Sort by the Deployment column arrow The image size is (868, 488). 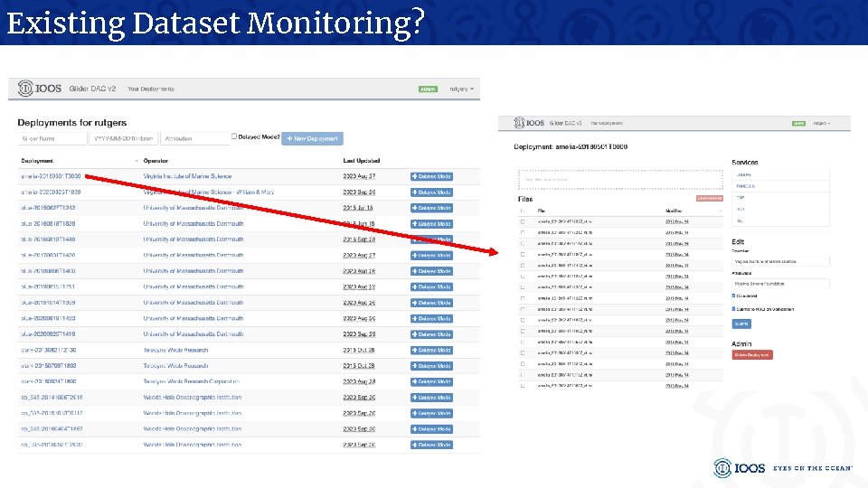click(137, 161)
